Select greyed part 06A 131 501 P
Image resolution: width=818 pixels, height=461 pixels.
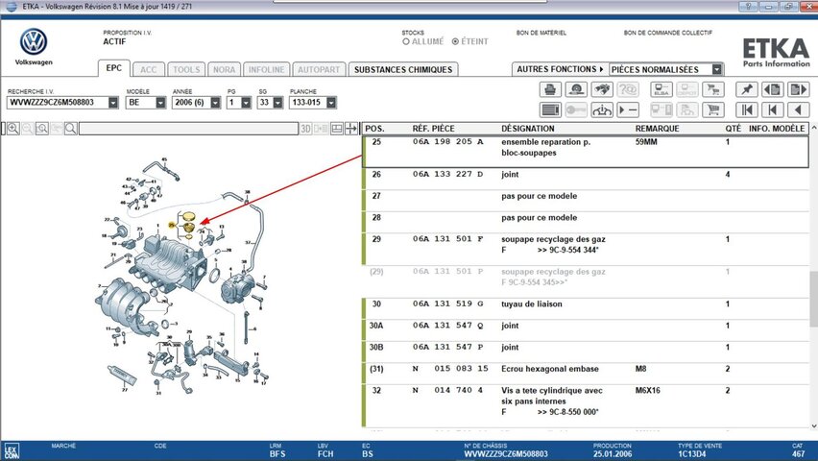448,271
